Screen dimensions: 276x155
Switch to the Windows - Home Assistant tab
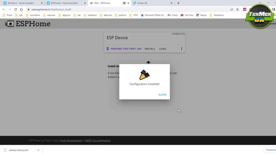(21, 3)
